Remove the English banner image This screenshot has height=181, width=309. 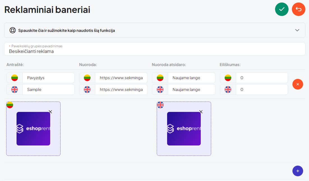(201, 112)
